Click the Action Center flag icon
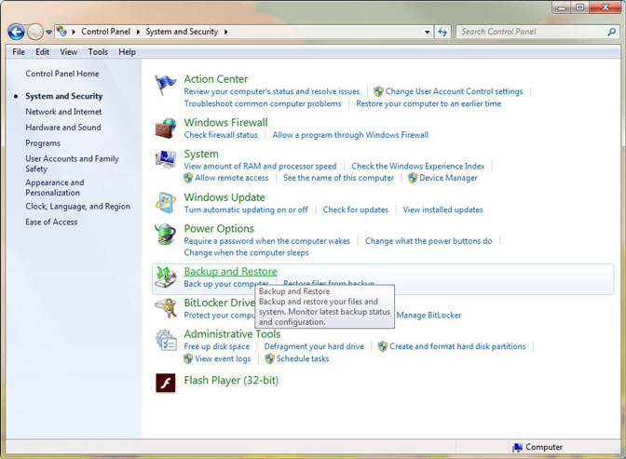The width and height of the screenshot is (626, 459). coord(165,85)
